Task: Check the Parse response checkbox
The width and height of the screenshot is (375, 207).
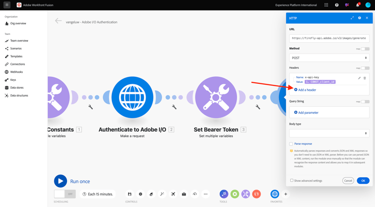Action: 291,144
